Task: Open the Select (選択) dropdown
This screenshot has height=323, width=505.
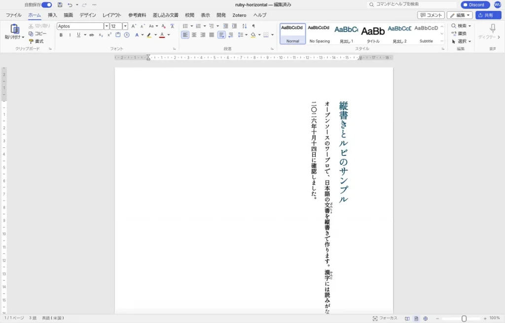Action: pos(469,41)
